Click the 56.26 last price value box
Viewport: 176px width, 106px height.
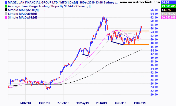[x=168, y=2]
